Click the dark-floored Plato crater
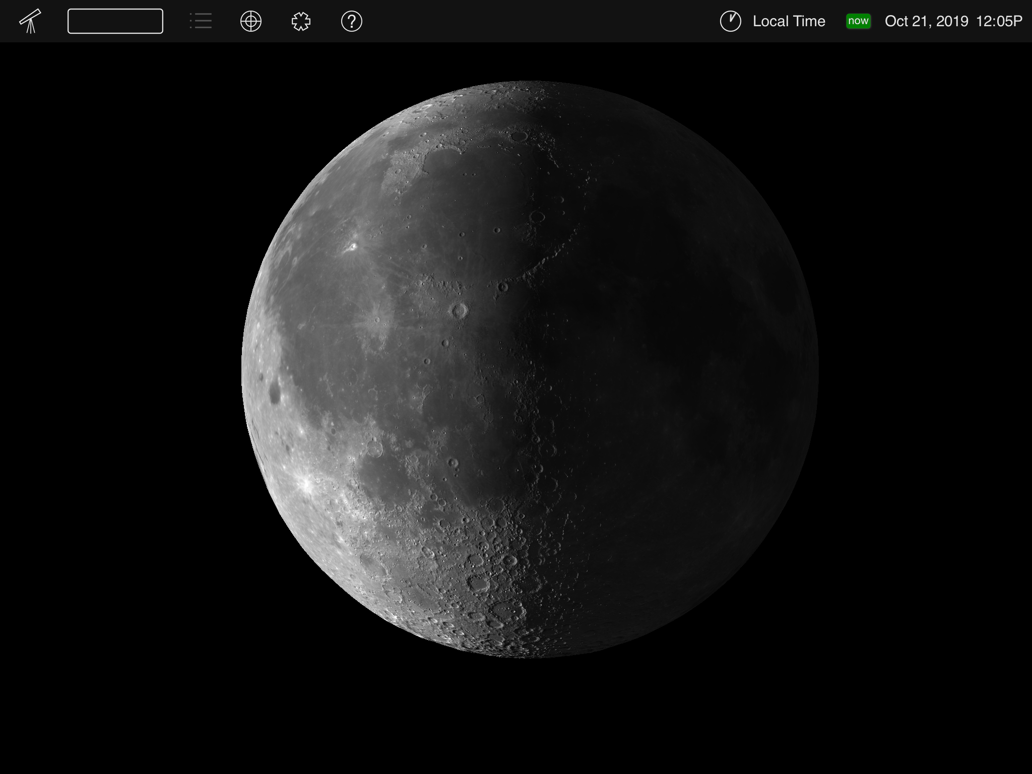The width and height of the screenshot is (1032, 774). (519, 136)
